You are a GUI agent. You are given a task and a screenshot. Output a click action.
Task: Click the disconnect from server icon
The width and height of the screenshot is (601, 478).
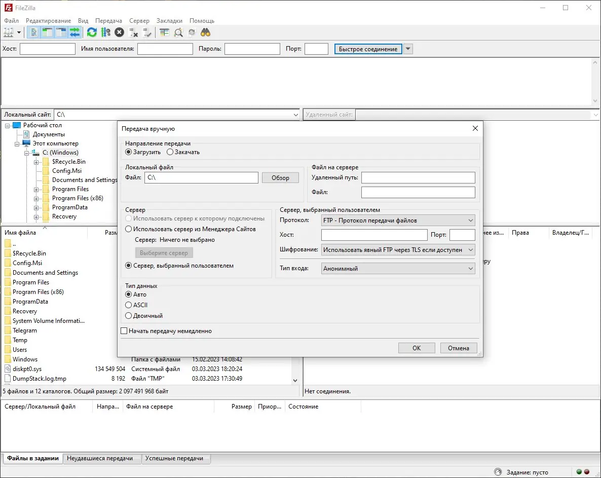[x=133, y=32]
